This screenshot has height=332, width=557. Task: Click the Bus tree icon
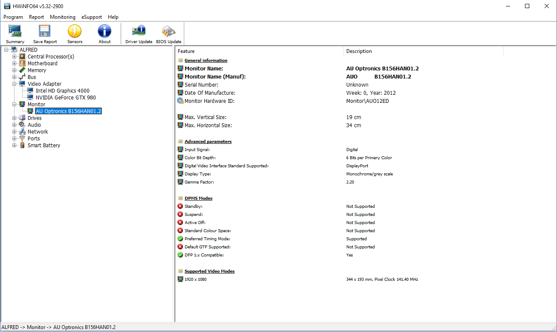coord(22,77)
